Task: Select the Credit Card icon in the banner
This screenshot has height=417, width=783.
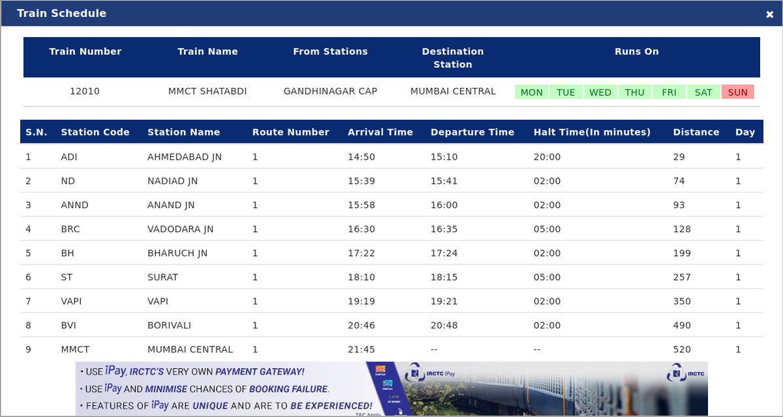Action: pyautogui.click(x=380, y=369)
